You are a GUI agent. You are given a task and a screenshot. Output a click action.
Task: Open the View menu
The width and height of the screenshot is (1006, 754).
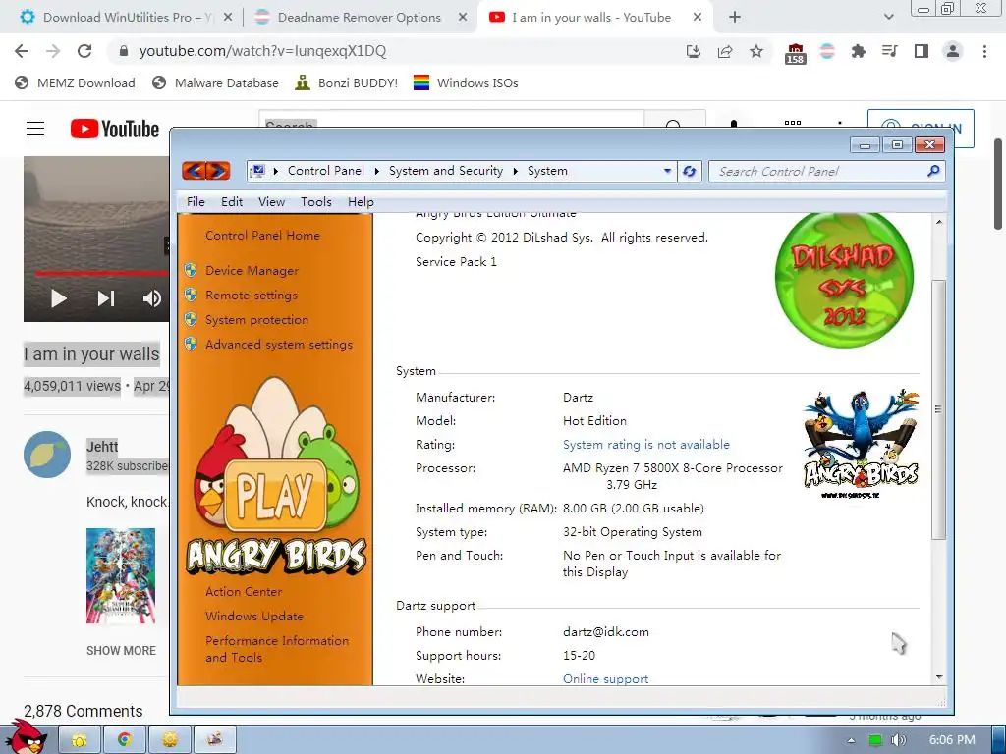pyautogui.click(x=271, y=202)
